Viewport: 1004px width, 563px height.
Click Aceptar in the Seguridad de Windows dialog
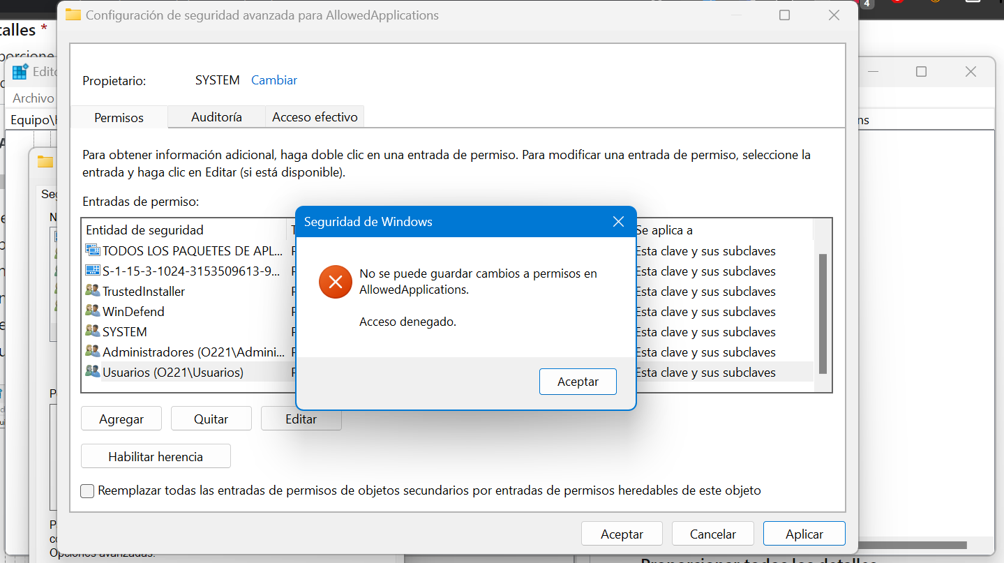(578, 382)
